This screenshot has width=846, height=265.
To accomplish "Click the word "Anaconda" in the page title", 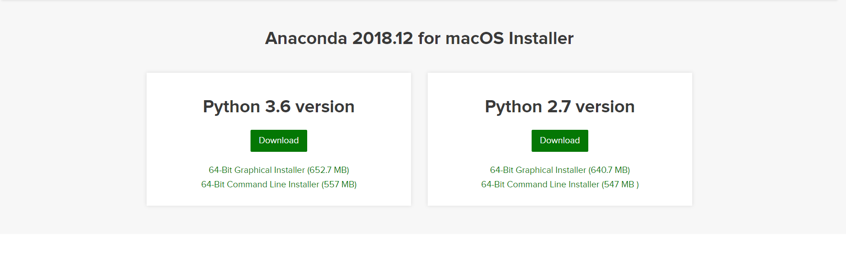I will tap(306, 39).
